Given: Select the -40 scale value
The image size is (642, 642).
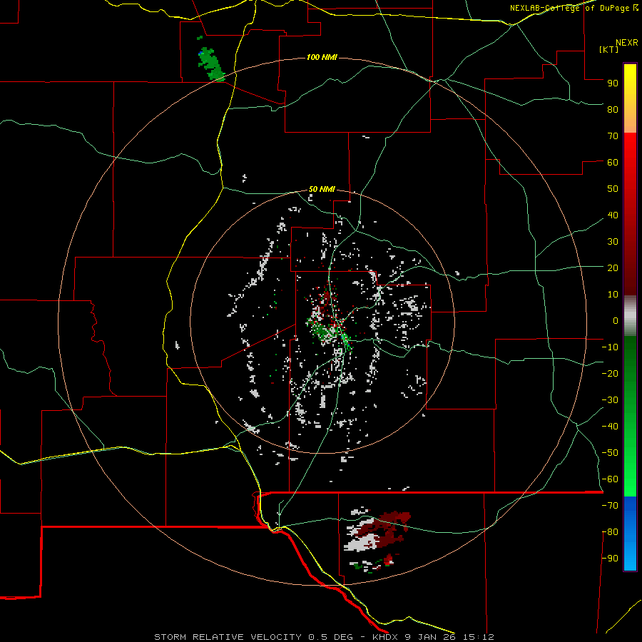Looking at the screenshot, I should point(610,427).
